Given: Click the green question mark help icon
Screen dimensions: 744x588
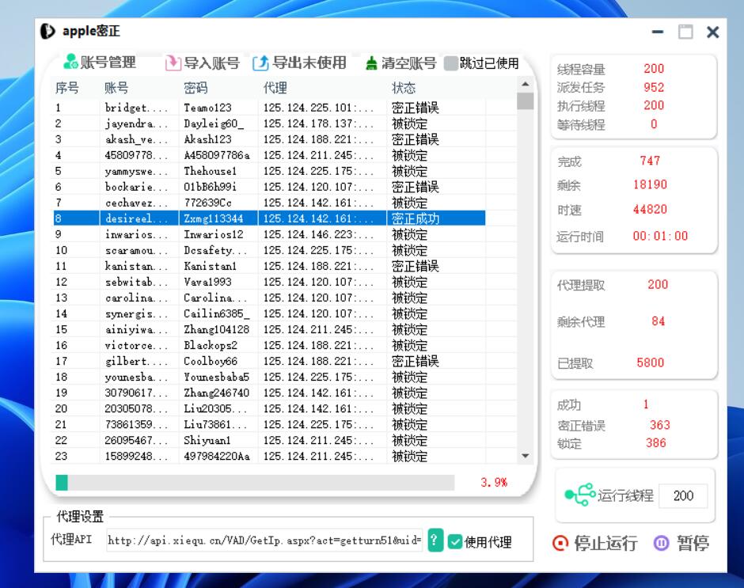Looking at the screenshot, I should (x=435, y=541).
